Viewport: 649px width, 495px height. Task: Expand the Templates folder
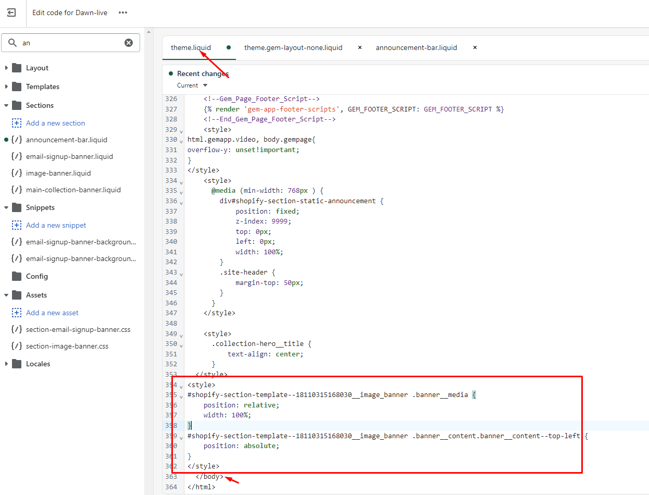7,86
